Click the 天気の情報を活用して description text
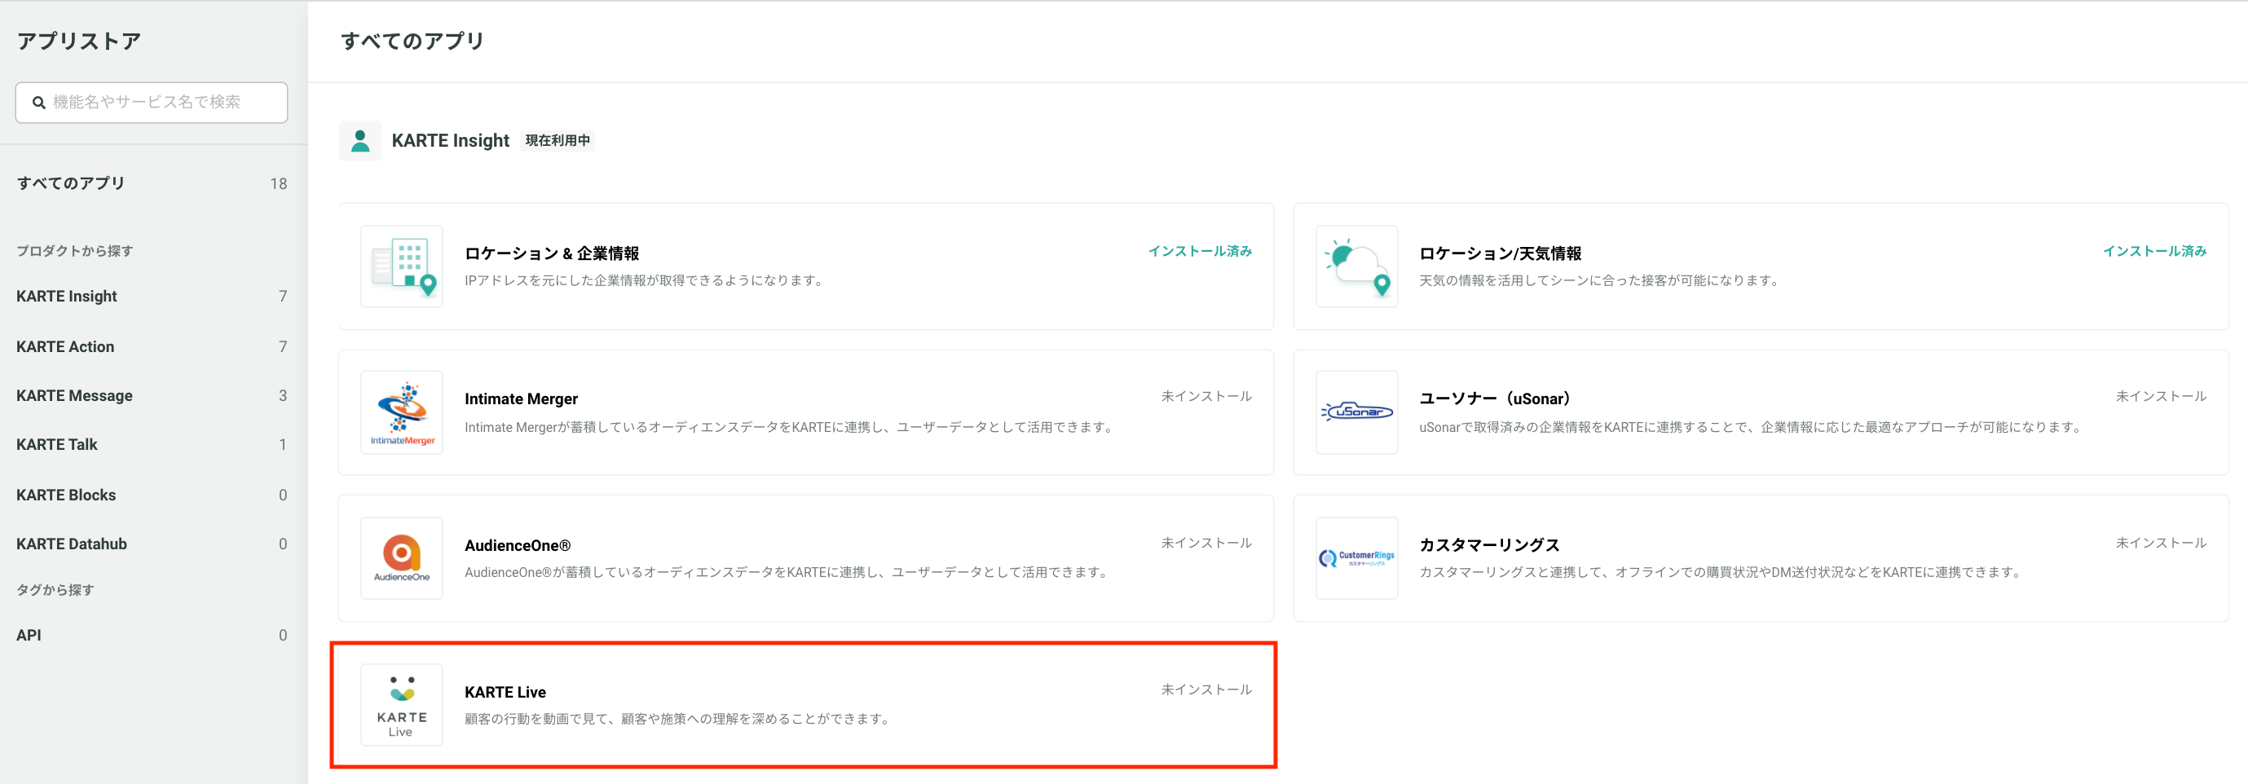2248x784 pixels. coord(1600,281)
